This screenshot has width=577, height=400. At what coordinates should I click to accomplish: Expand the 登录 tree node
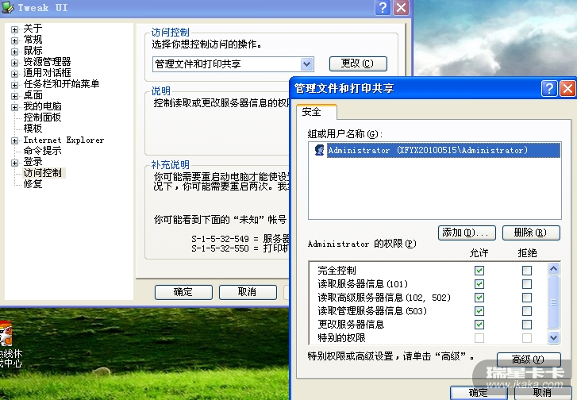(14, 163)
